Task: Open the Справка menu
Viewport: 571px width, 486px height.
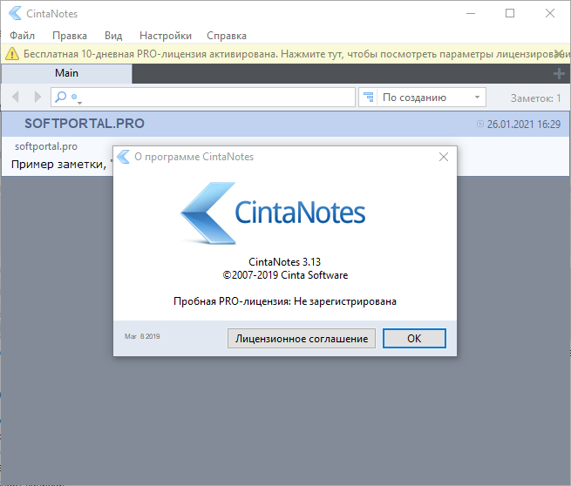Action: (227, 36)
